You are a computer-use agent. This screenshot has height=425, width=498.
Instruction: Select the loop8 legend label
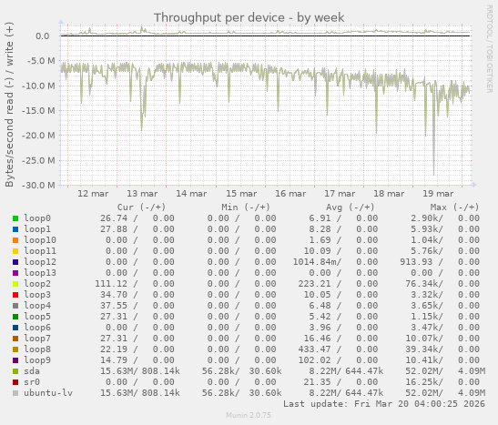tap(37, 349)
